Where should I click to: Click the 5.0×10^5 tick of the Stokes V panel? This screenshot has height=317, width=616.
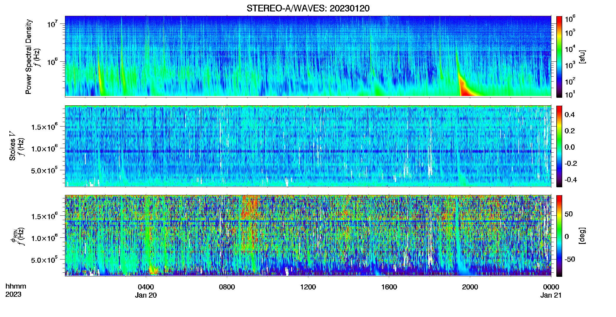point(44,170)
